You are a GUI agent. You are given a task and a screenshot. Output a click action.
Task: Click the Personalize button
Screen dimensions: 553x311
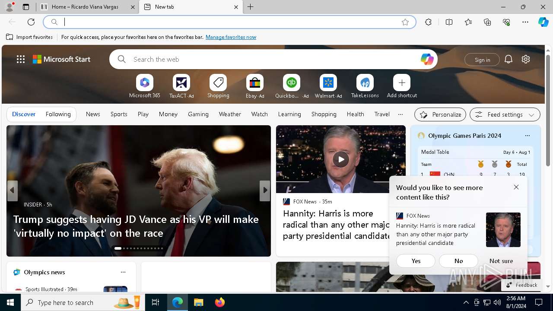440,114
